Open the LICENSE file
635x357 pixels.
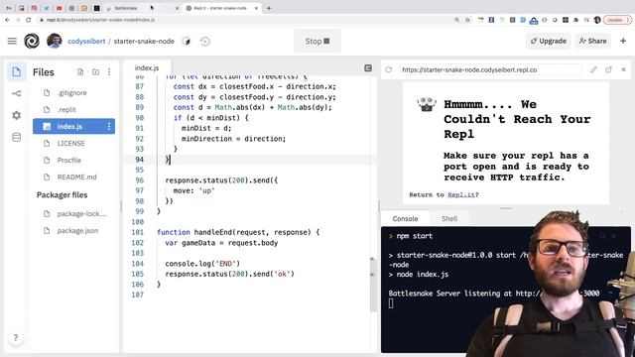coord(73,143)
